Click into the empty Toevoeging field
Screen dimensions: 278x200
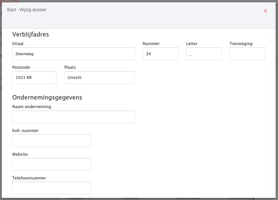pos(247,54)
